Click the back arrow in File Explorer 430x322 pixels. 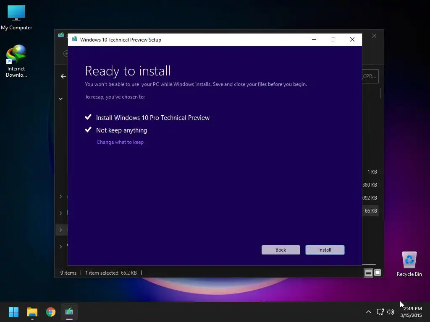pos(63,76)
